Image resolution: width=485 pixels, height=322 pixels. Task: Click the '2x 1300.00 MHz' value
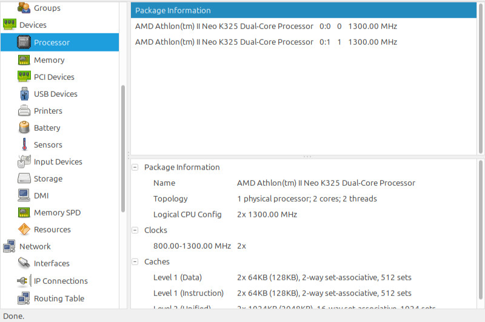(267, 214)
